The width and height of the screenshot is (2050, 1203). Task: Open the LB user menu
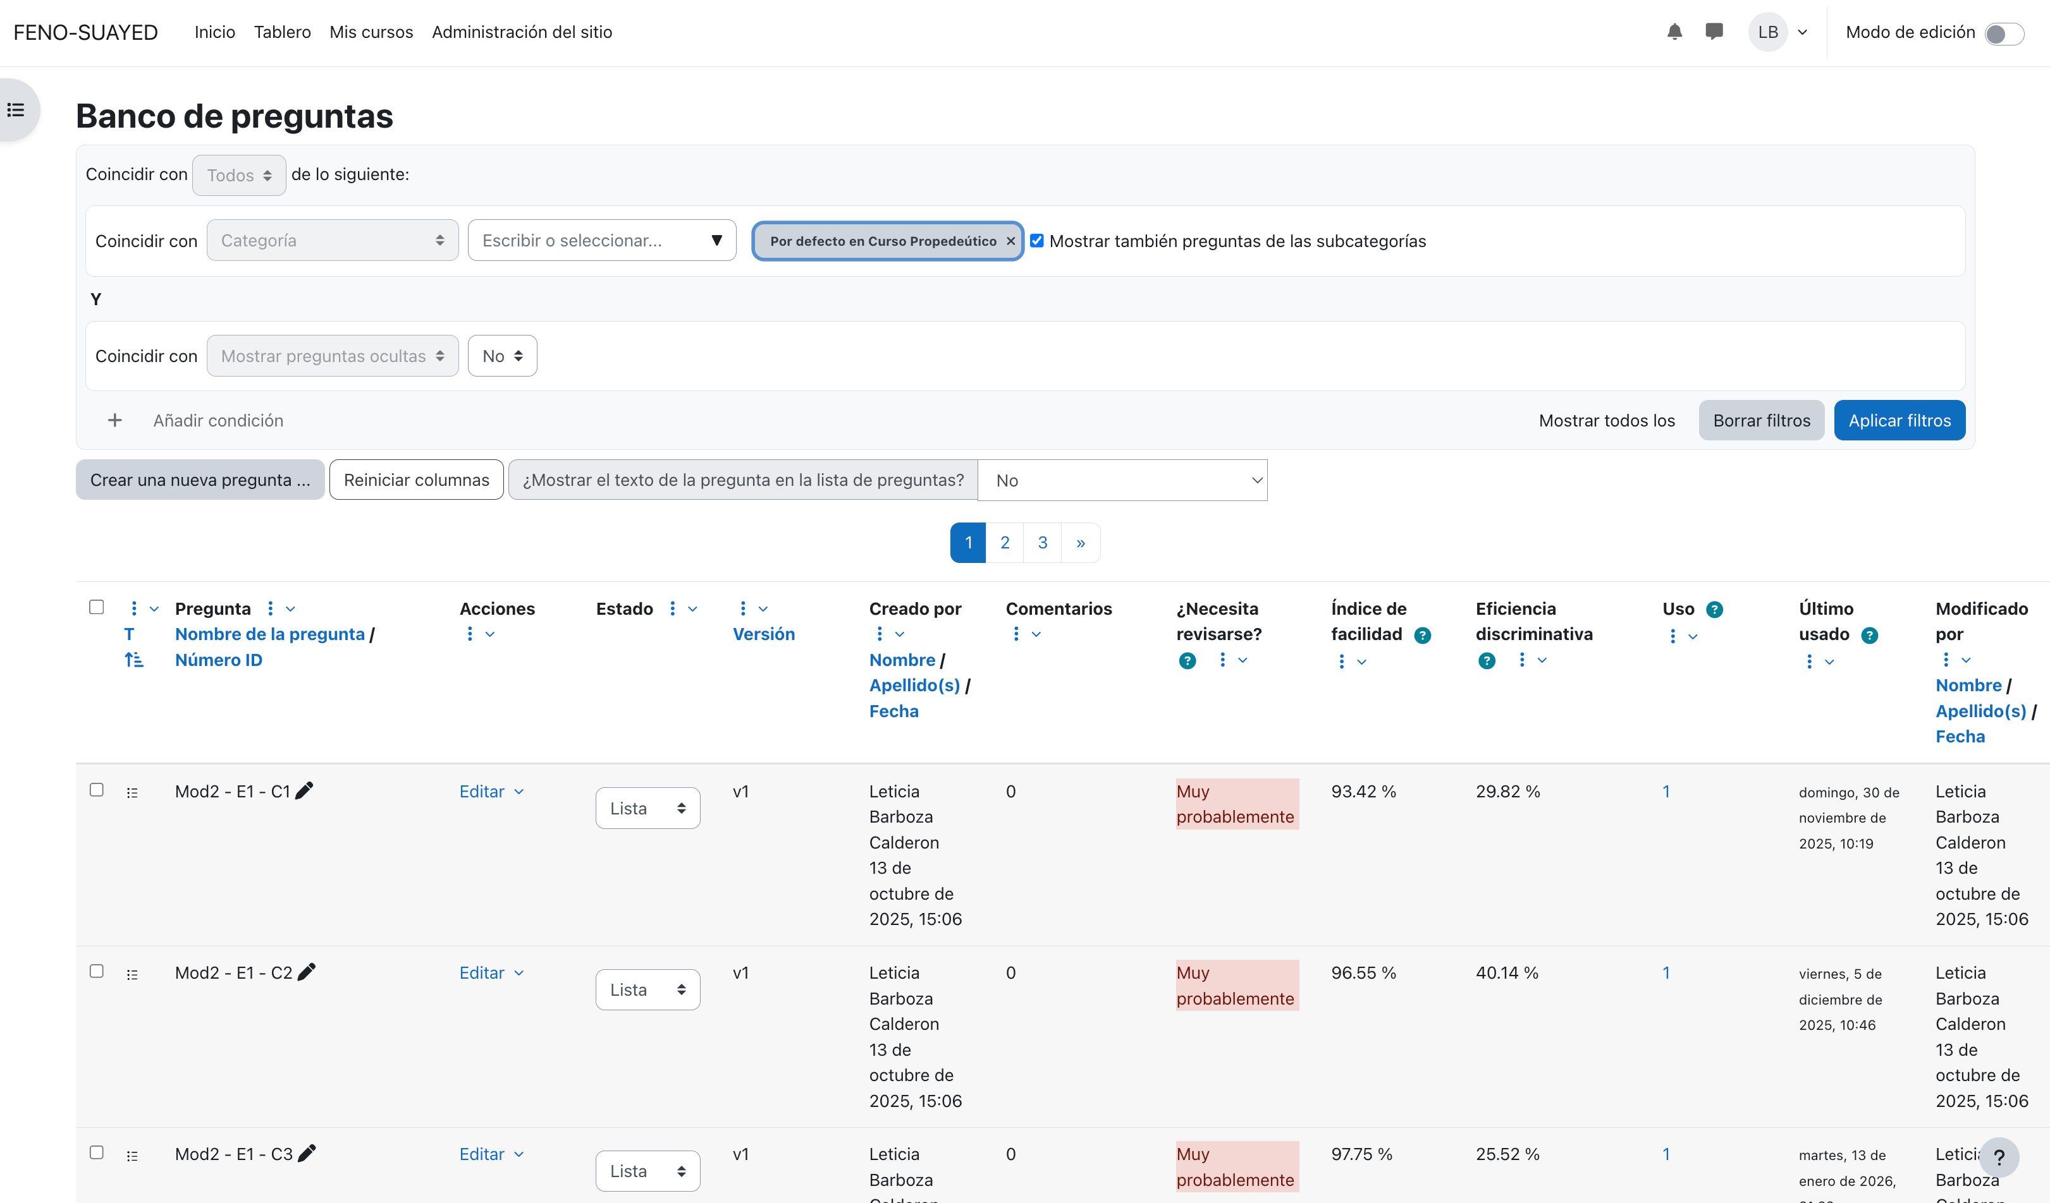click(1778, 32)
